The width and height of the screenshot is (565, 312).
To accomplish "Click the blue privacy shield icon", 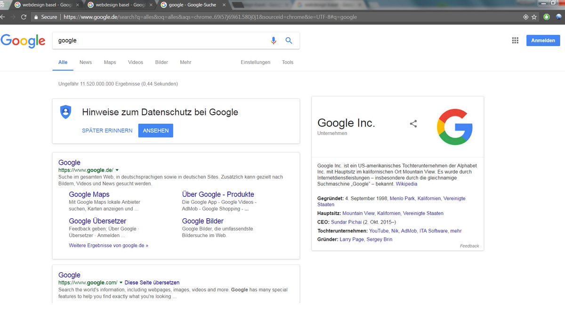I will (x=65, y=112).
